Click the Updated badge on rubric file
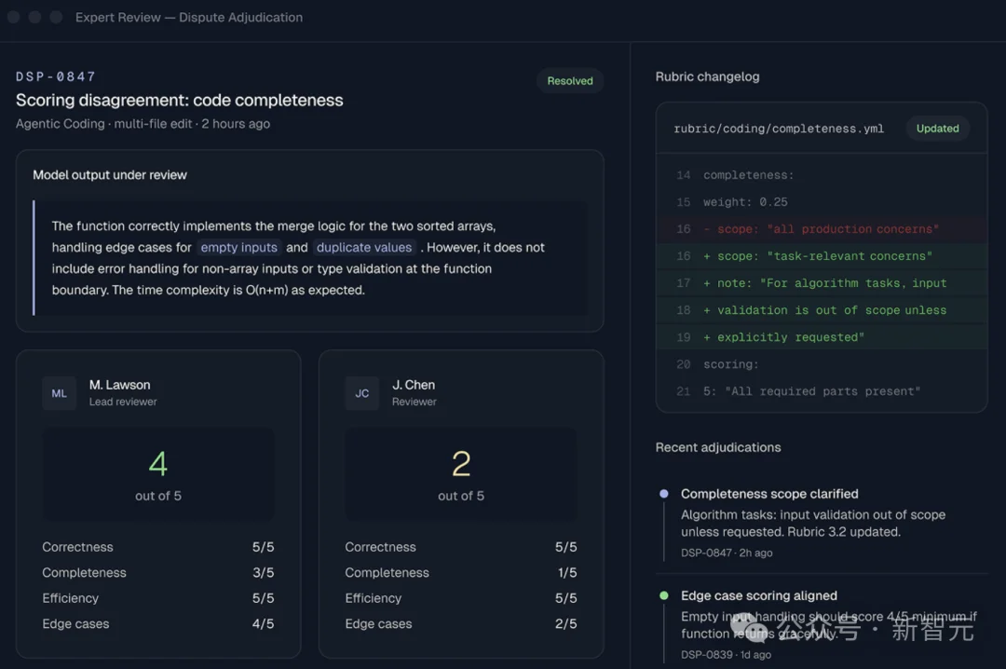The width and height of the screenshot is (1006, 669). 937,129
